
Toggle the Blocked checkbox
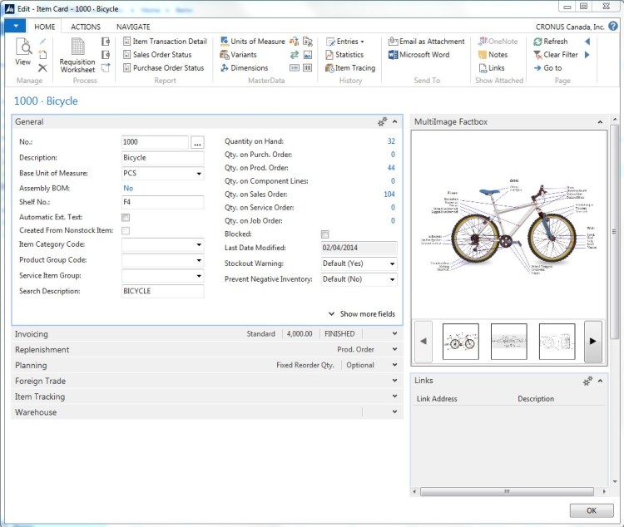[x=325, y=234]
